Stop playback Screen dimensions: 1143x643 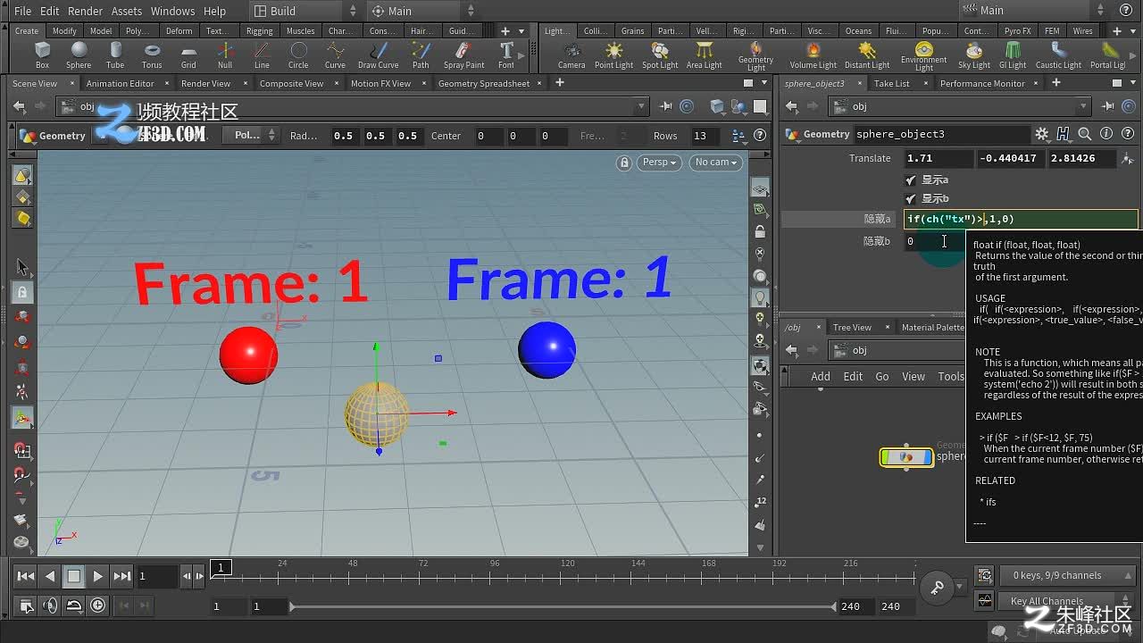point(74,576)
